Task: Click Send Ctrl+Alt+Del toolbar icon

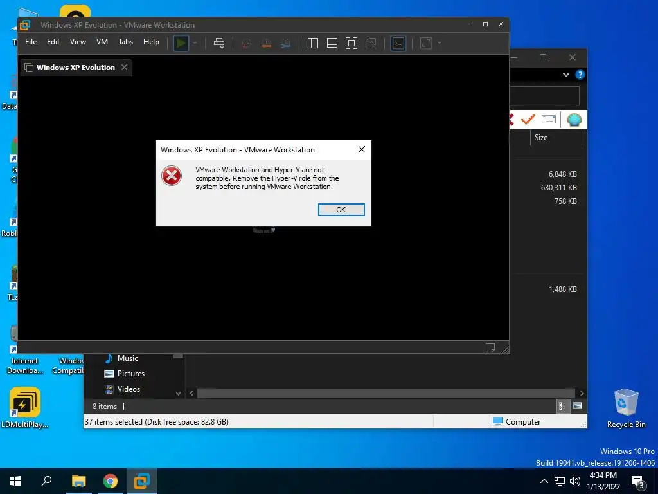Action: click(x=219, y=43)
